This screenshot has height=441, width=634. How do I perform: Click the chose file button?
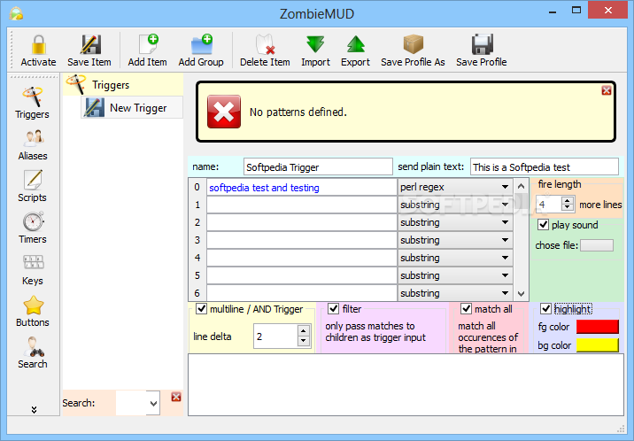pos(597,245)
